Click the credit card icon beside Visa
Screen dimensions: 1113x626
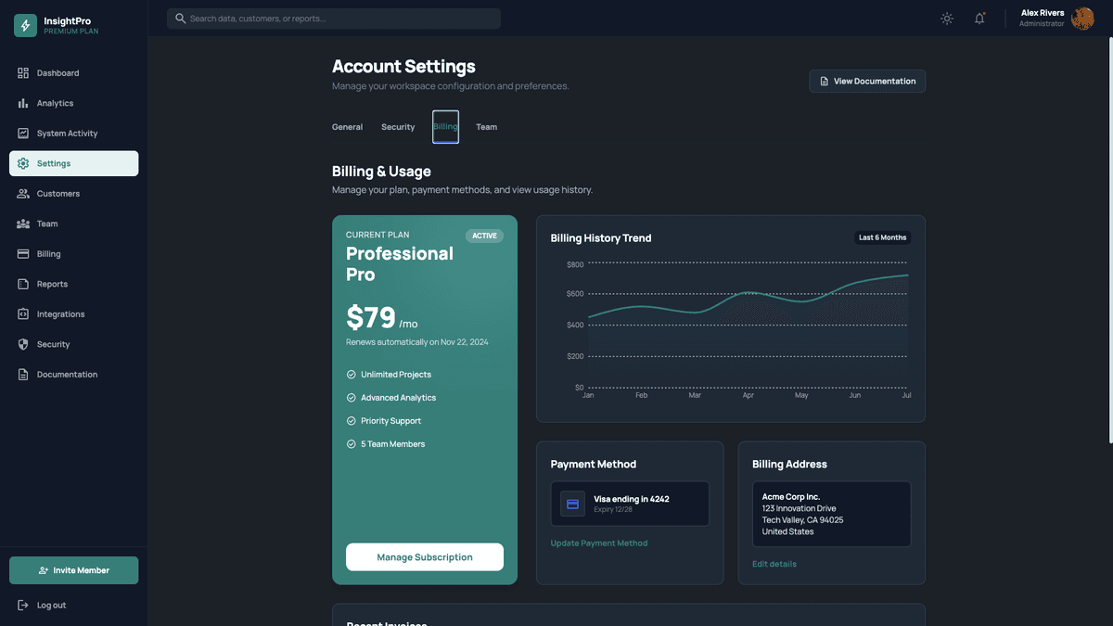pyautogui.click(x=572, y=504)
